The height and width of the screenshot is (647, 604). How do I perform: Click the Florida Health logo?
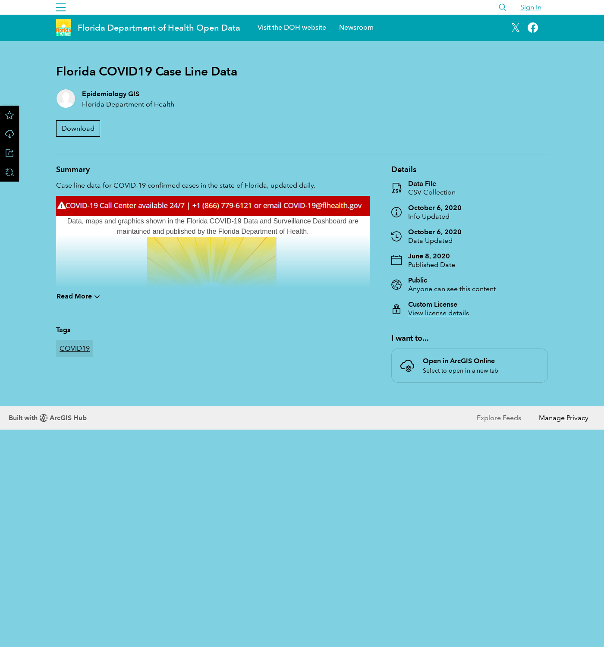pos(63,28)
